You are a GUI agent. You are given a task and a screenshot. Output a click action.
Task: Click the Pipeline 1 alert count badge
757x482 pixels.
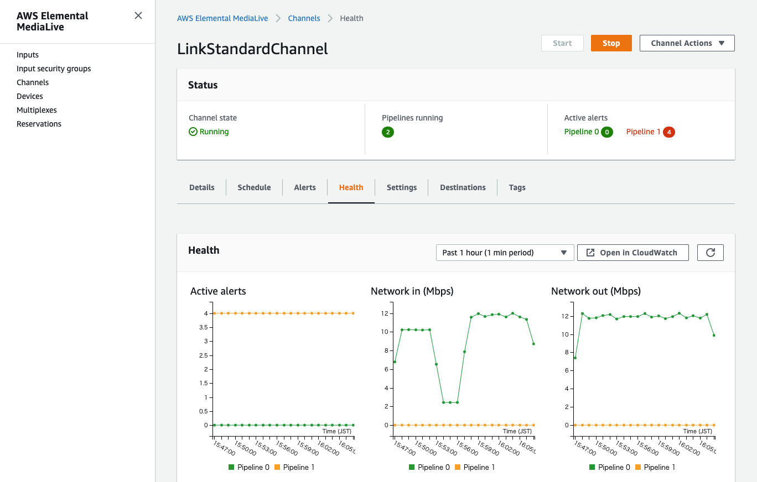pos(668,132)
